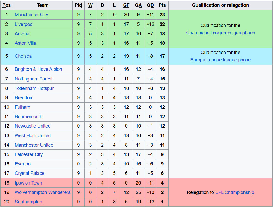Click the Brentford team link
Viewport: 273px width, 207px height.
pyautogui.click(x=24, y=98)
